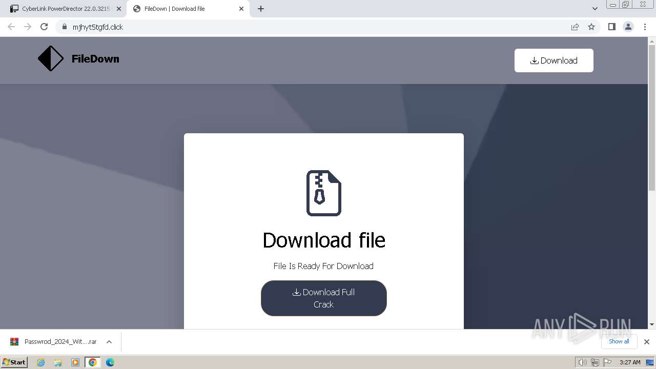656x369 pixels.
Task: Open the side panel icon
Action: 611,27
